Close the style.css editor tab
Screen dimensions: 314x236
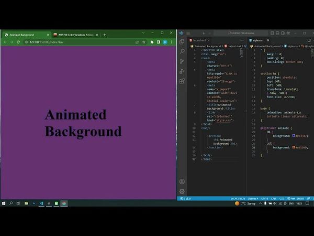click(x=268, y=40)
